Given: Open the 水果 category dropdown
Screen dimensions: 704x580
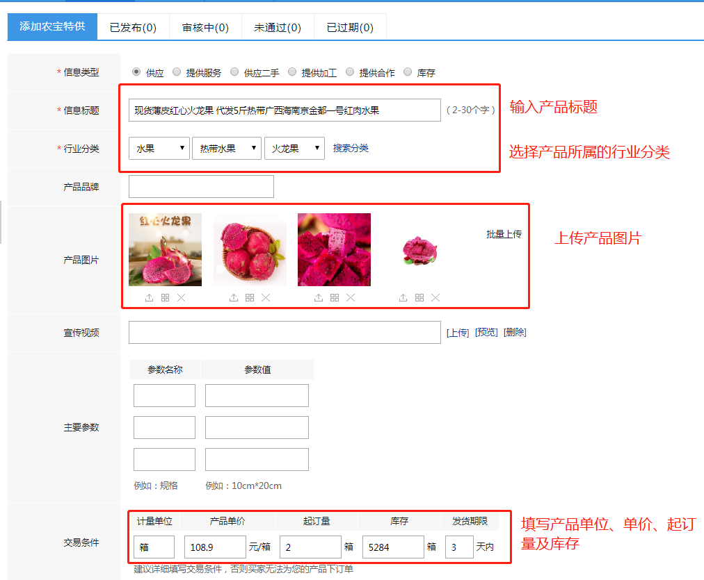Looking at the screenshot, I should [x=159, y=148].
